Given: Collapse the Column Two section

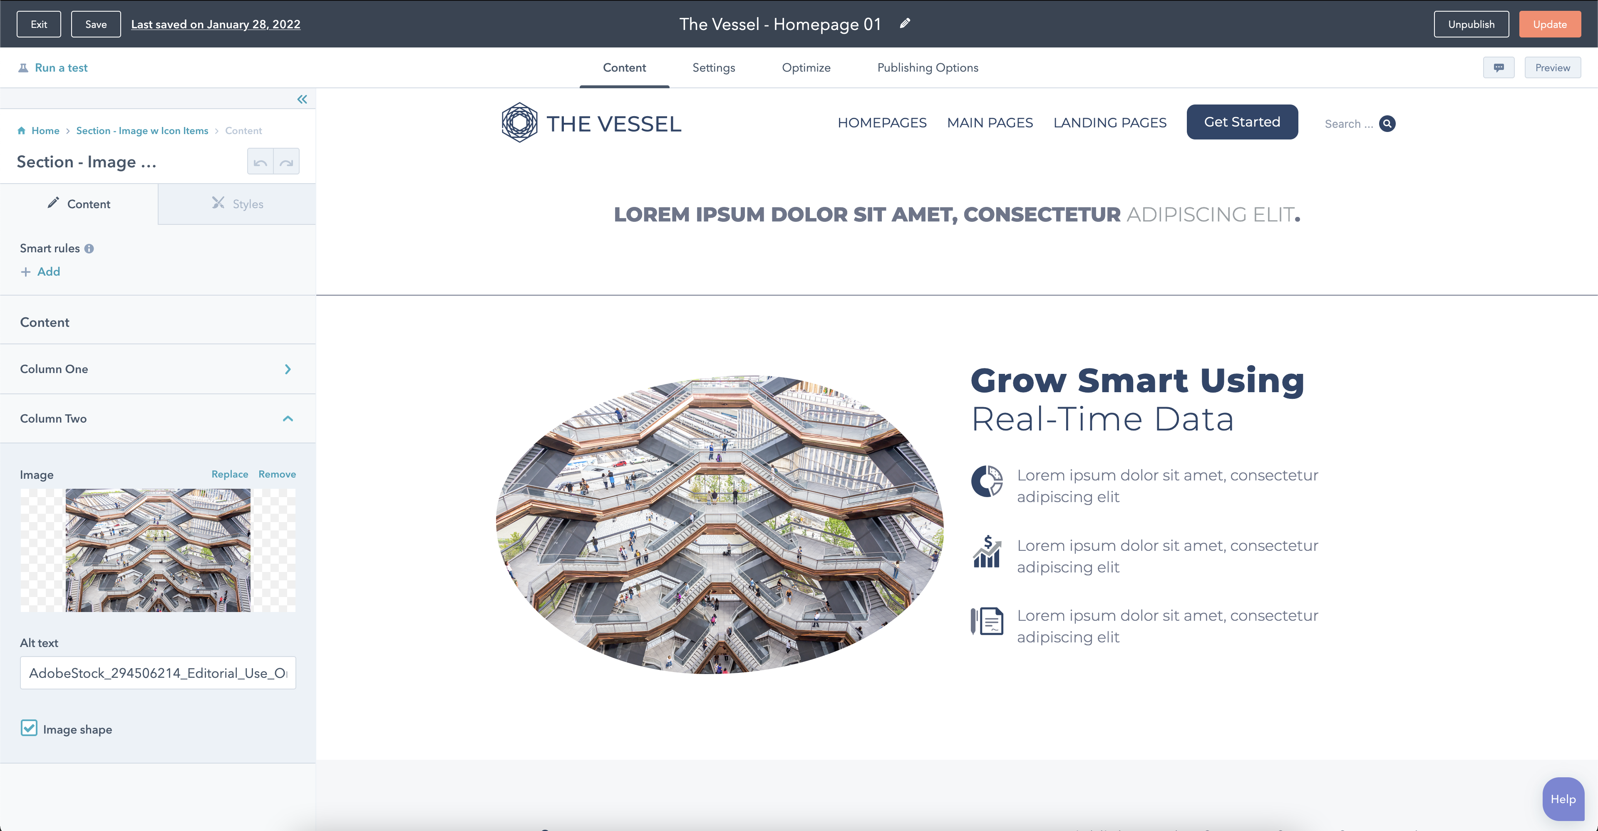Looking at the screenshot, I should coord(287,418).
